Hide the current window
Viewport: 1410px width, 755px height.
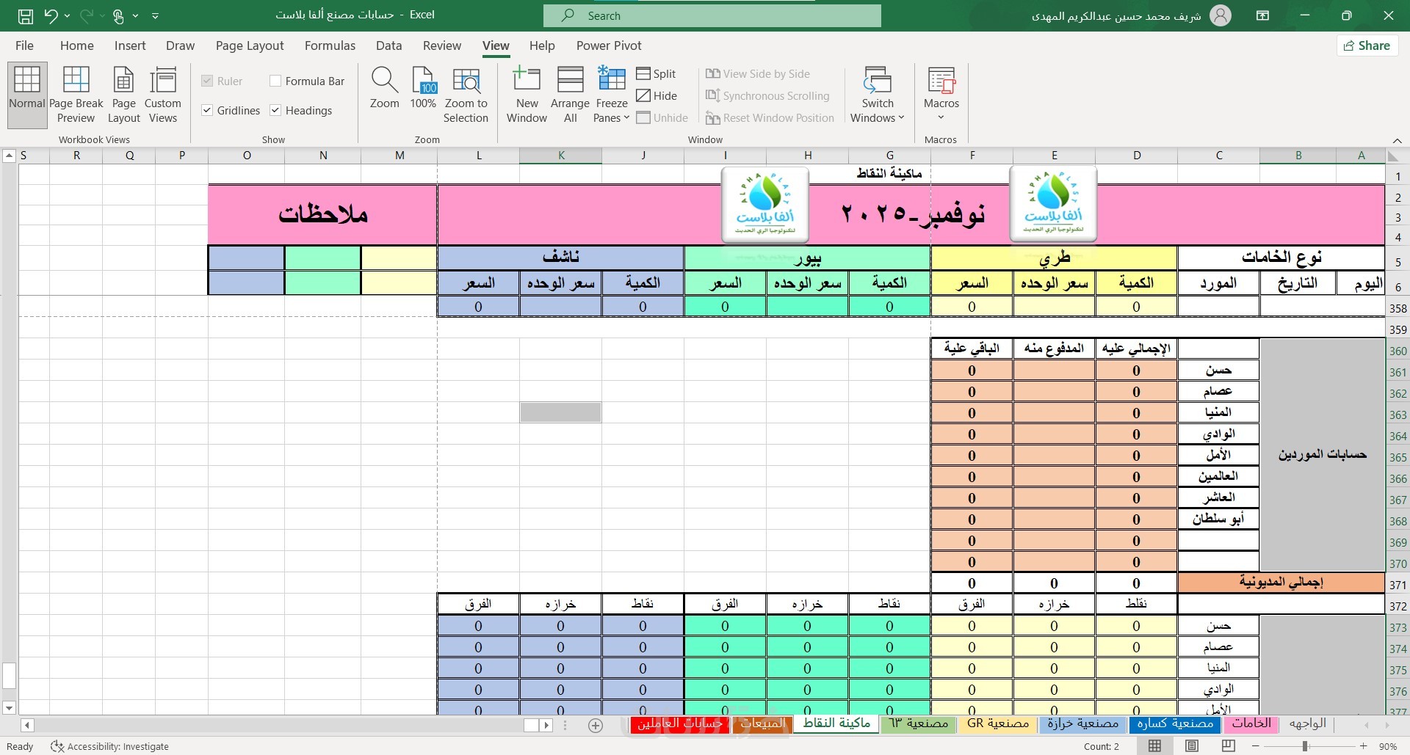tap(656, 95)
